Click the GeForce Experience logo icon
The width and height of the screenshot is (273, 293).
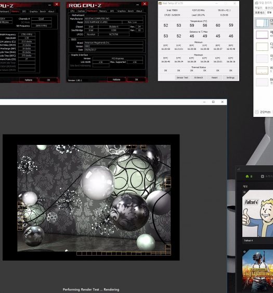coord(239,169)
